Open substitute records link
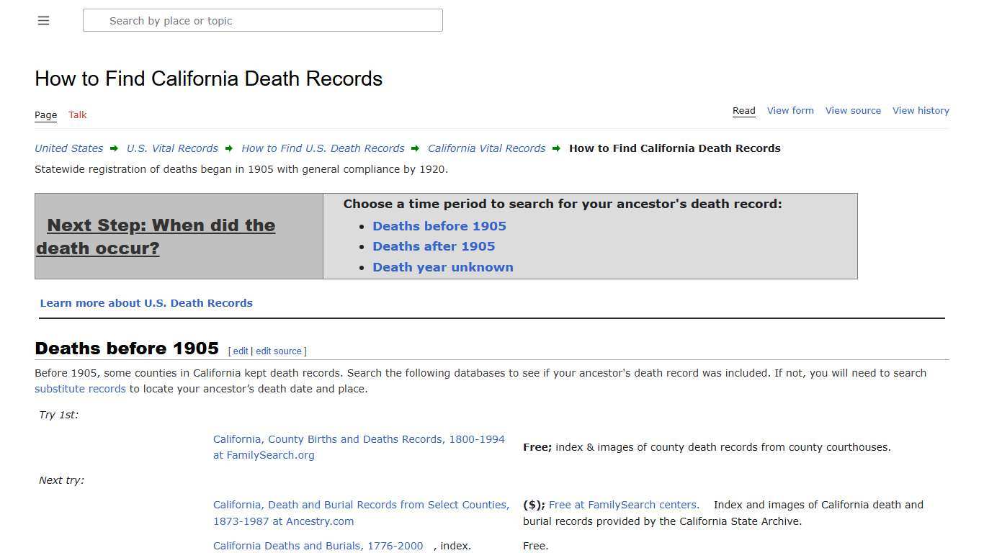The image size is (984, 553). pos(80,388)
